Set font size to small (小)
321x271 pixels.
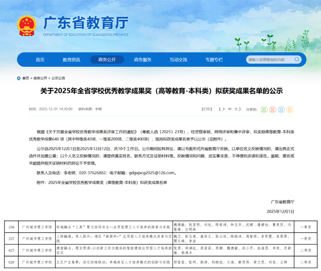(x=223, y=109)
